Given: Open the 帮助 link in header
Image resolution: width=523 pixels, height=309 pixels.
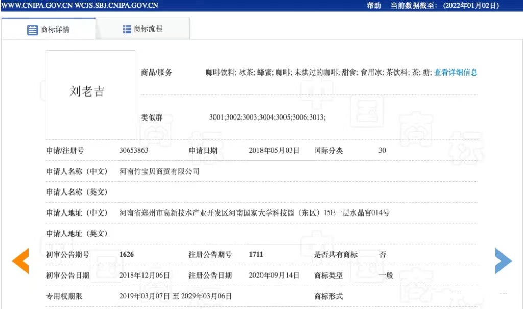Looking at the screenshot, I should pos(373,5).
